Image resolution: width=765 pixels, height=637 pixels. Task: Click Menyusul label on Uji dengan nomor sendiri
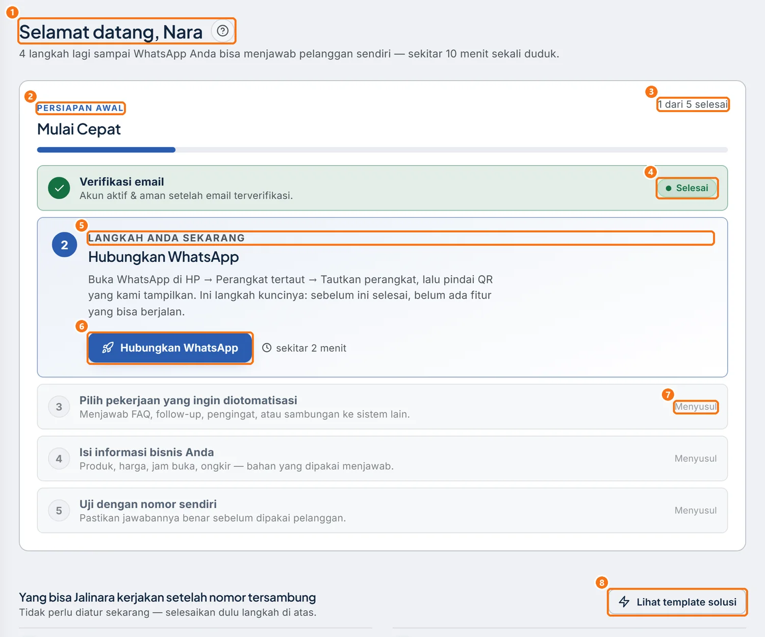[x=696, y=511]
